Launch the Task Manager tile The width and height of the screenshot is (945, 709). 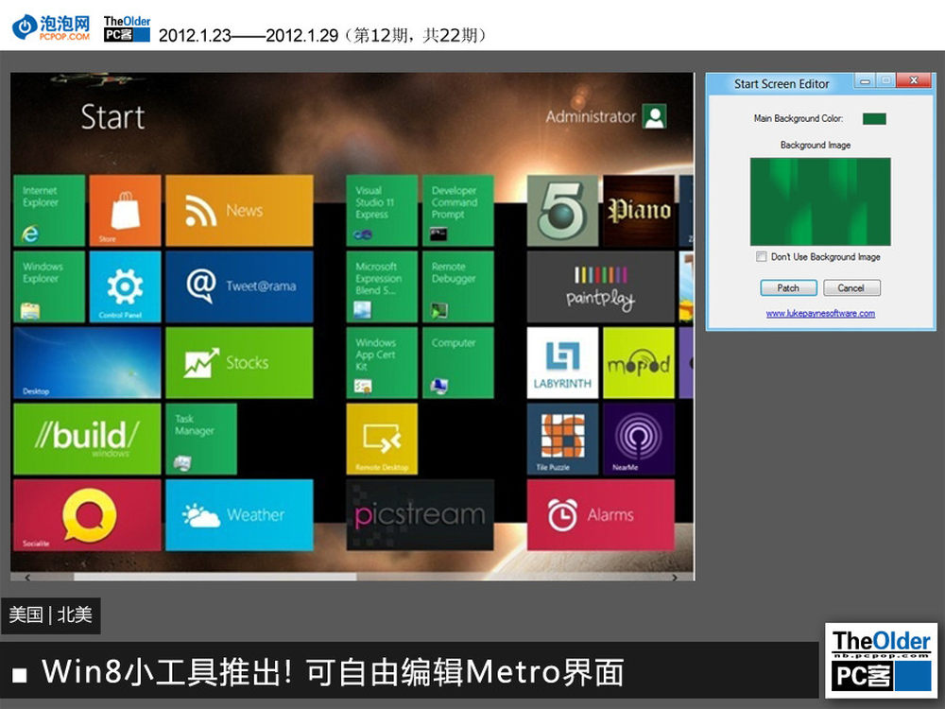(201, 439)
